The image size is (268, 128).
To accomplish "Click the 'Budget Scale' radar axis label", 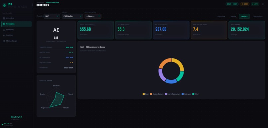I will pos(45,108).
